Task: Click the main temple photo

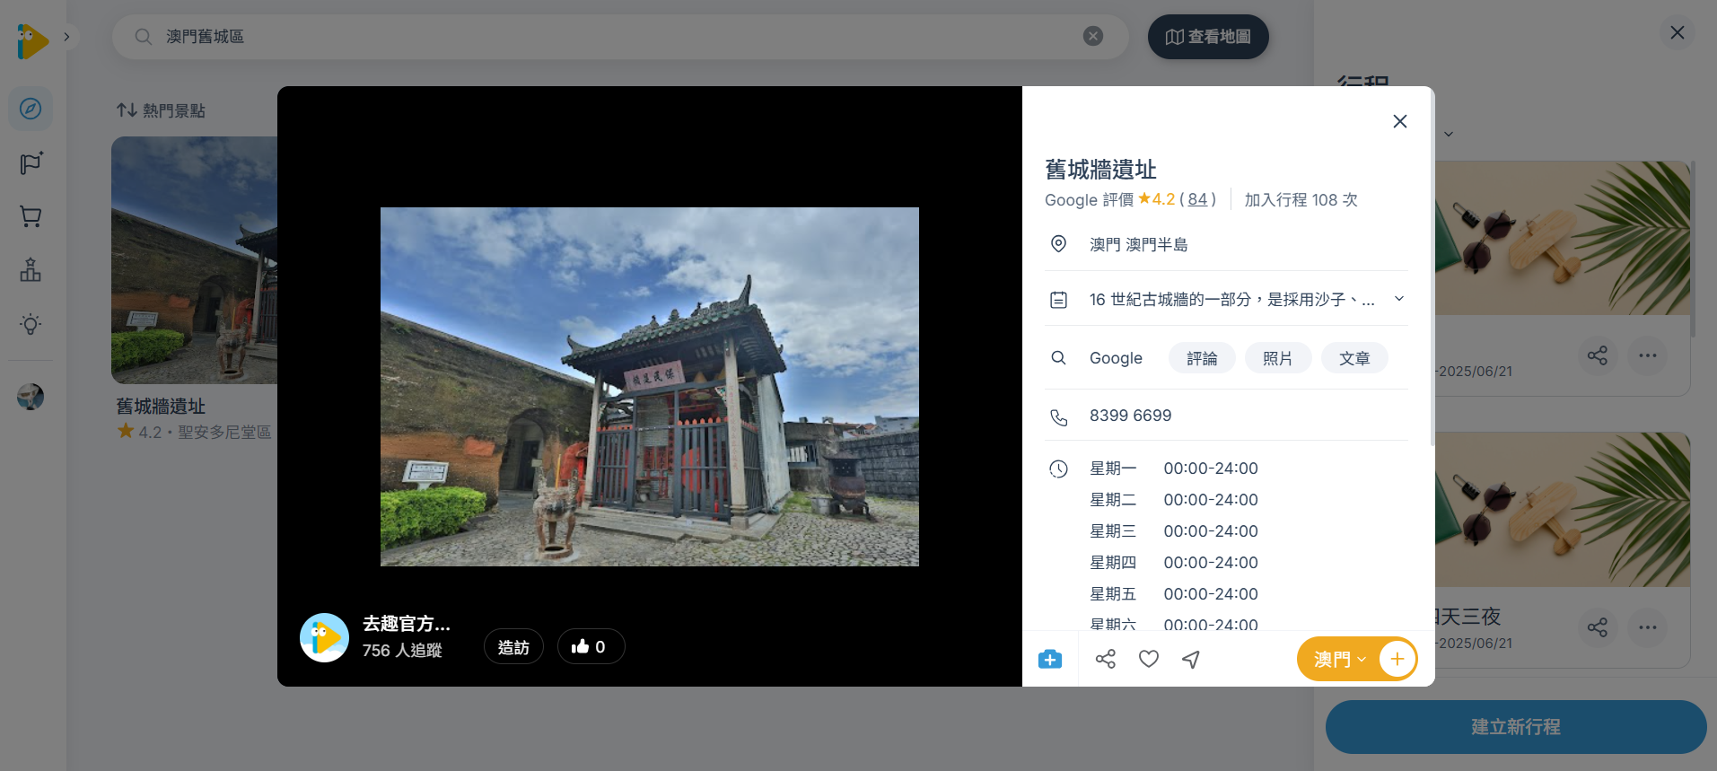Action: coord(650,387)
